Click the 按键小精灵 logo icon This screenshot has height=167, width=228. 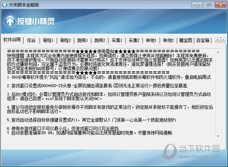point(10,21)
